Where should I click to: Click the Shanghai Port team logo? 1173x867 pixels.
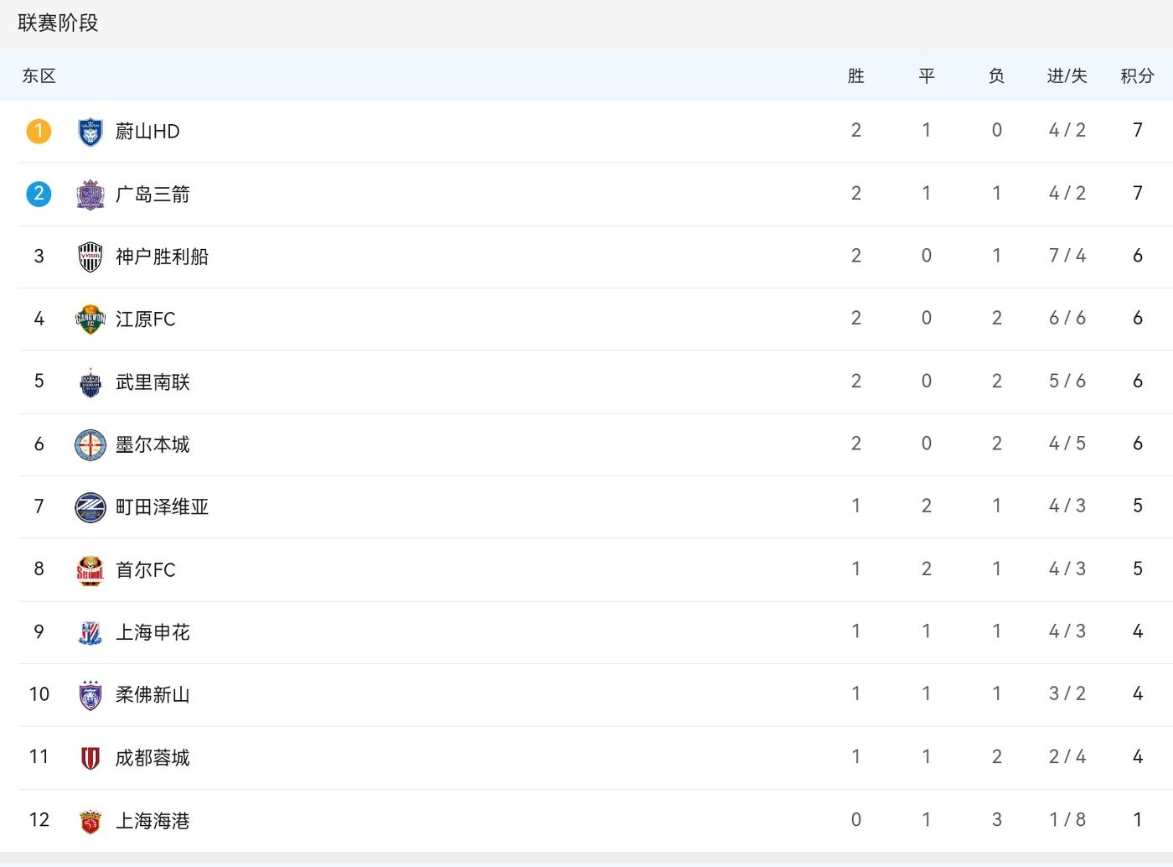pyautogui.click(x=90, y=821)
